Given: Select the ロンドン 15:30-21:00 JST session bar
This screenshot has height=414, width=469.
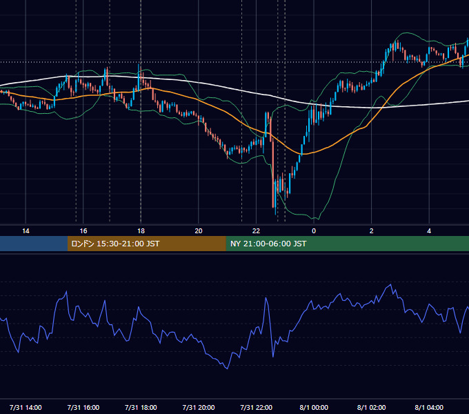Looking at the screenshot, I should point(146,244).
